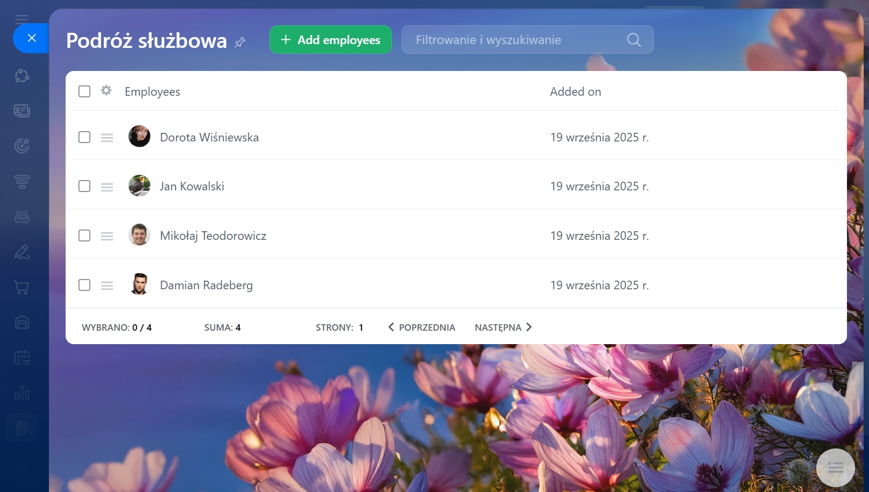Open the target goals sidebar icon
This screenshot has width=869, height=492.
[x=22, y=146]
